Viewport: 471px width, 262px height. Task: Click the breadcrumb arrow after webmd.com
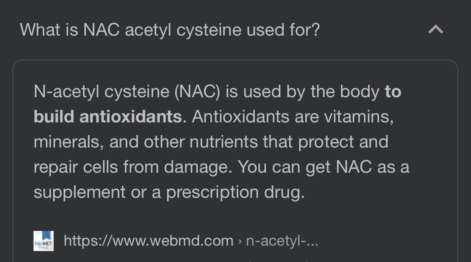[x=240, y=241]
